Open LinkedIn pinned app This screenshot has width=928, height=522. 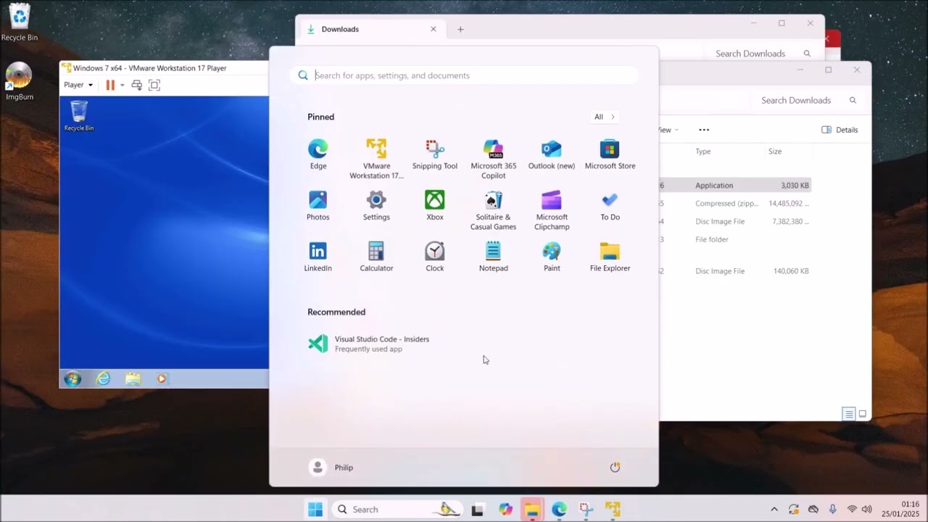(x=318, y=257)
